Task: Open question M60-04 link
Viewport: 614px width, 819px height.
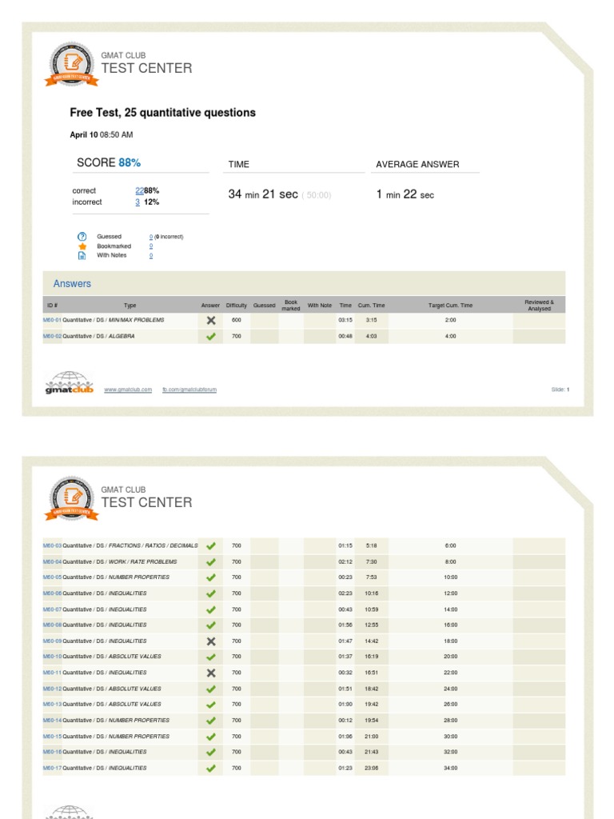Action: 52,562
